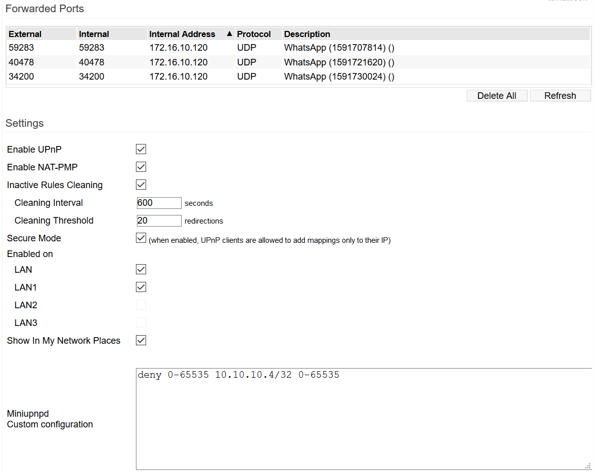Viewport: 594px width, 472px height.
Task: Focus the Cleaning Interval seconds field
Action: click(x=159, y=203)
